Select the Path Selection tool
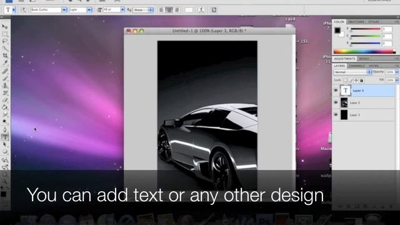400x225 pixels. [4, 144]
